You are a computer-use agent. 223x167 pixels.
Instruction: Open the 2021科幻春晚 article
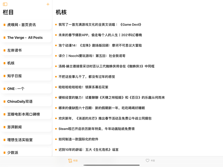coord(98,35)
